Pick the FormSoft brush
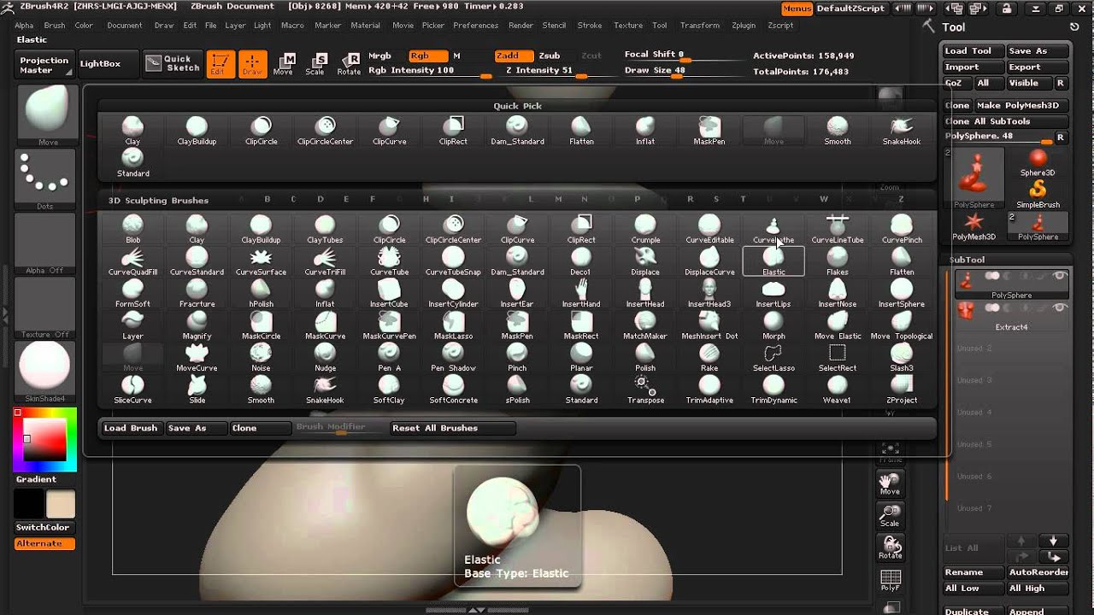 [132, 293]
